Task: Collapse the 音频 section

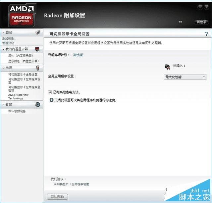Action: (x=4, y=104)
